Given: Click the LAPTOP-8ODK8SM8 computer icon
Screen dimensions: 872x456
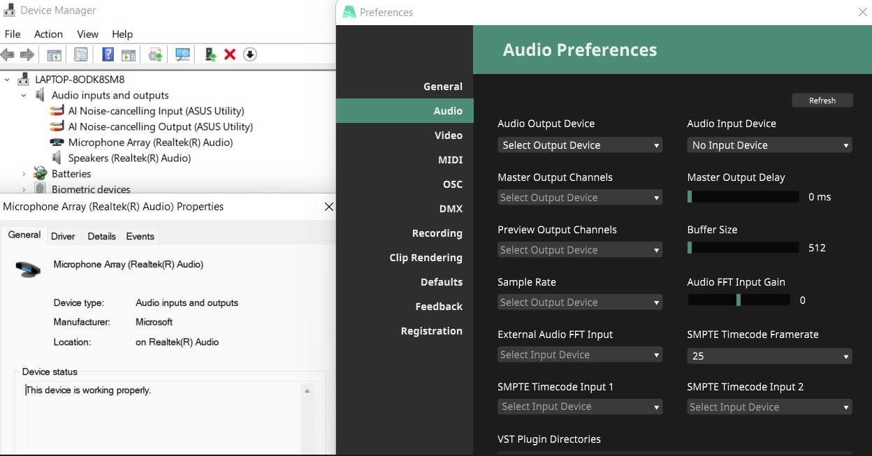Looking at the screenshot, I should (24, 80).
